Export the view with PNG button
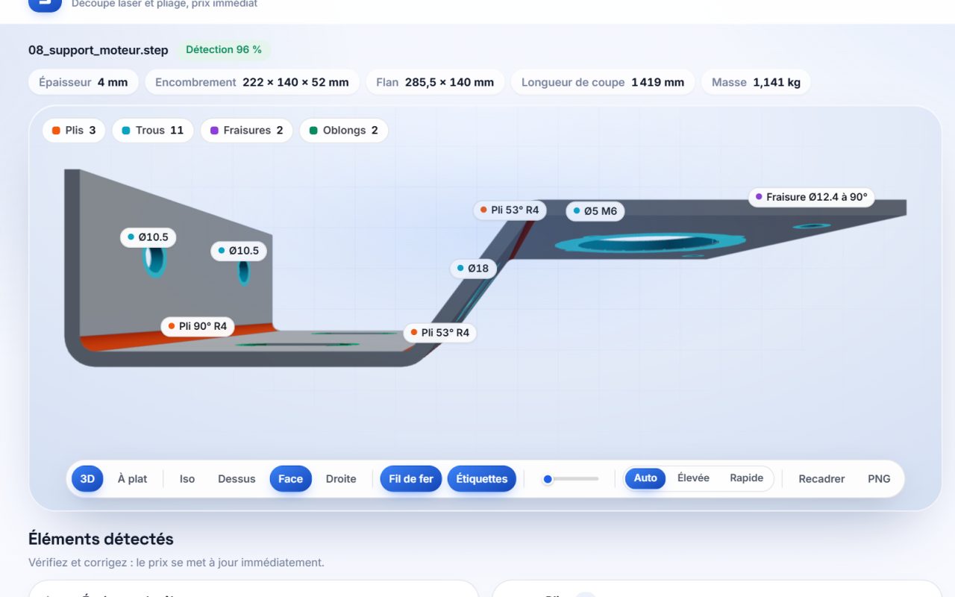The height and width of the screenshot is (597, 955). 879,479
